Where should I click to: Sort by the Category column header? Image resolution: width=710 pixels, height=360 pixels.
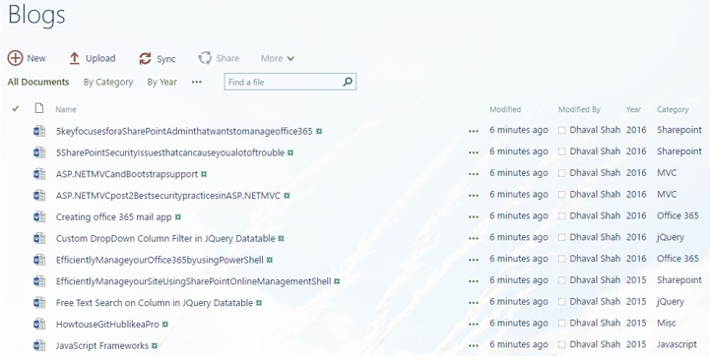click(x=673, y=109)
